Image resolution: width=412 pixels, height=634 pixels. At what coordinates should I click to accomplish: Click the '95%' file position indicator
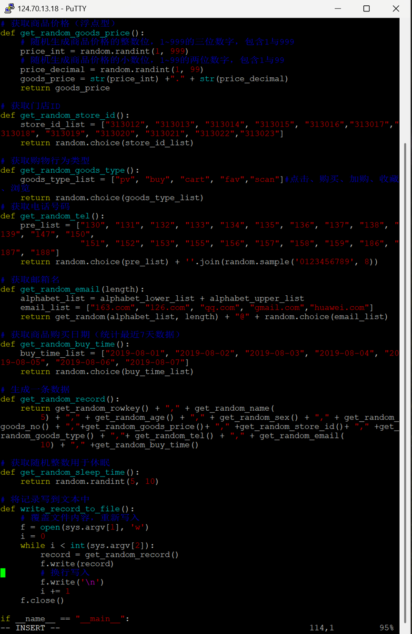(x=386, y=628)
